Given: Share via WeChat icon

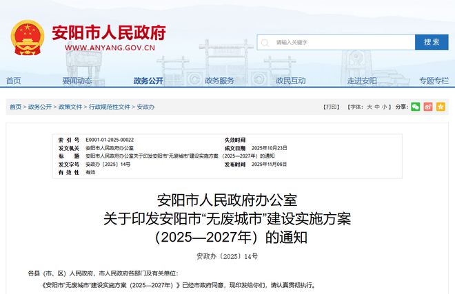Looking at the screenshot, I should click(x=416, y=107).
